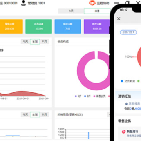
Task: Click the 采购报表 basket icon on phone
Action: (x=126, y=104)
